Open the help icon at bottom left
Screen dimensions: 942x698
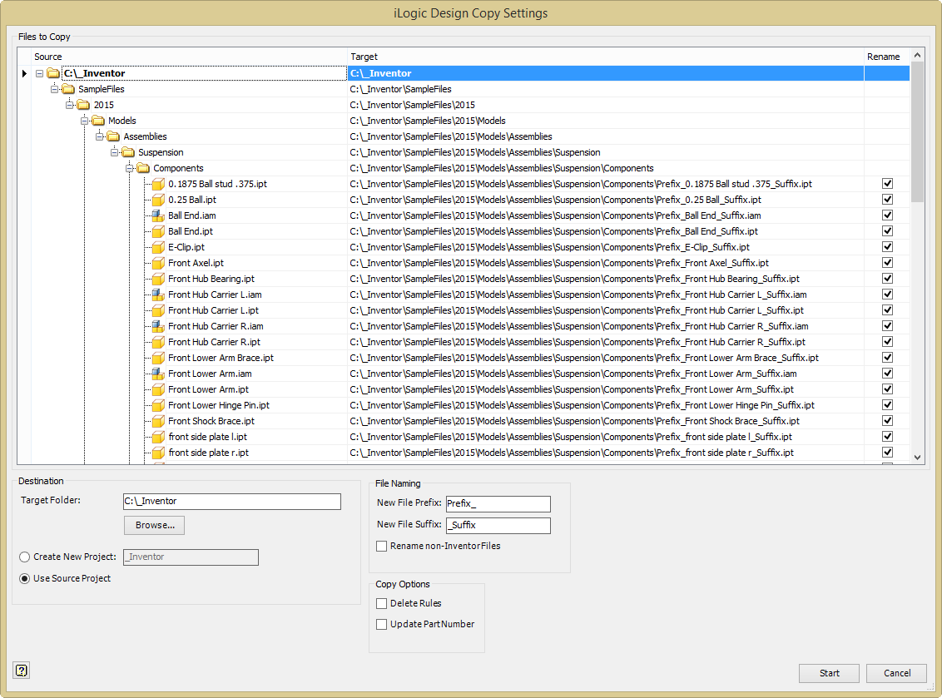tap(21, 670)
